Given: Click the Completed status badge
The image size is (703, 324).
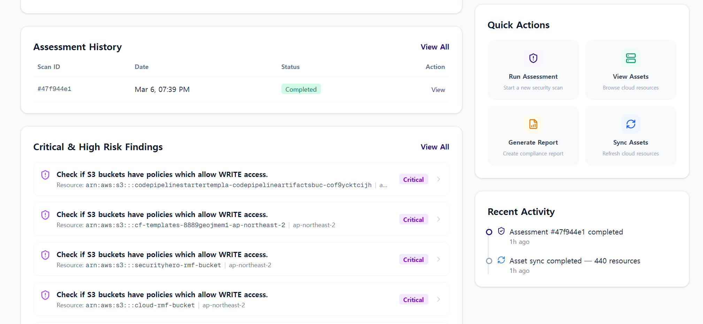Looking at the screenshot, I should coord(301,89).
